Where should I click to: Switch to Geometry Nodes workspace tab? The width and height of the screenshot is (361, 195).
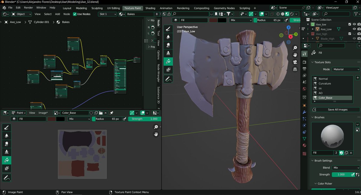click(224, 8)
